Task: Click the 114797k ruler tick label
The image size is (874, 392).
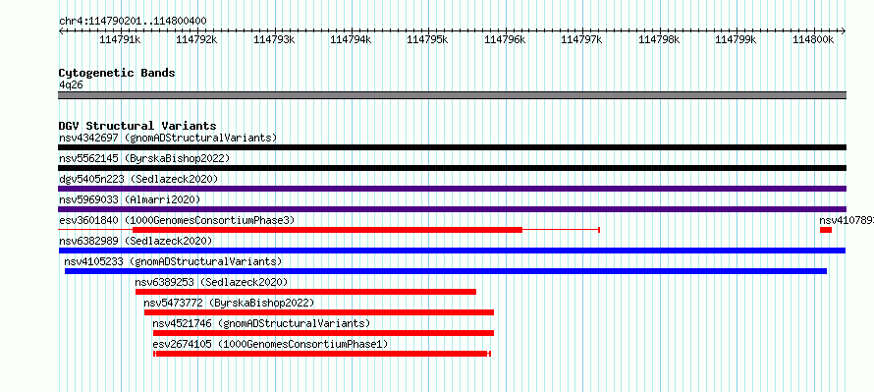Action: point(581,39)
